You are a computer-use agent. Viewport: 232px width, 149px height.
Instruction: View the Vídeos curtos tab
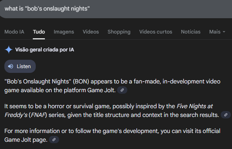(155, 32)
